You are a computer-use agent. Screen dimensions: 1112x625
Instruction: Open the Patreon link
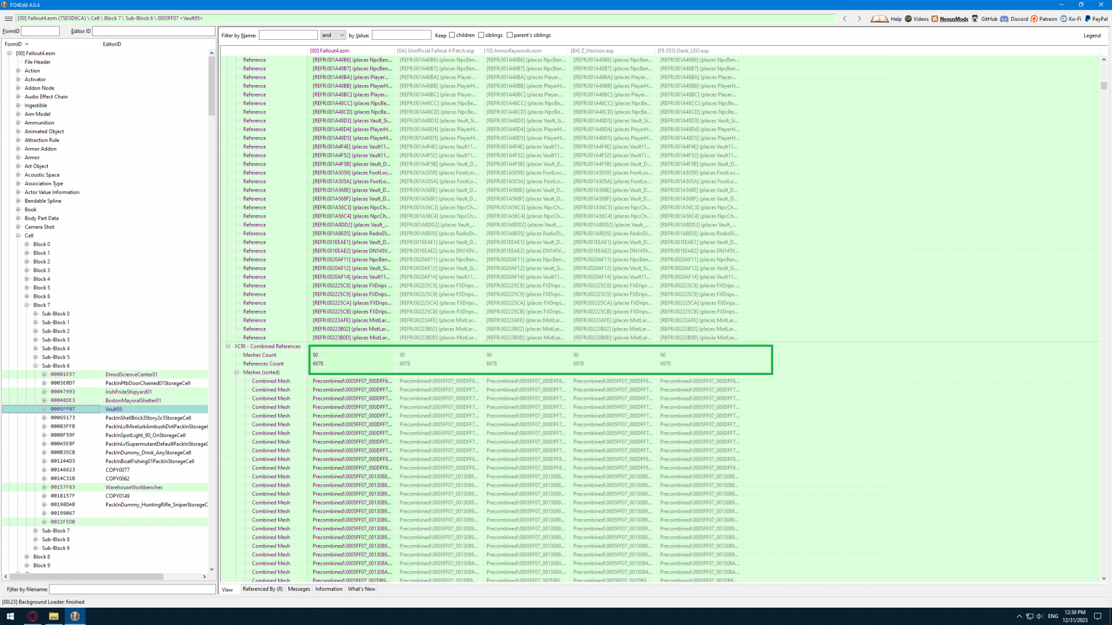[x=1048, y=19]
